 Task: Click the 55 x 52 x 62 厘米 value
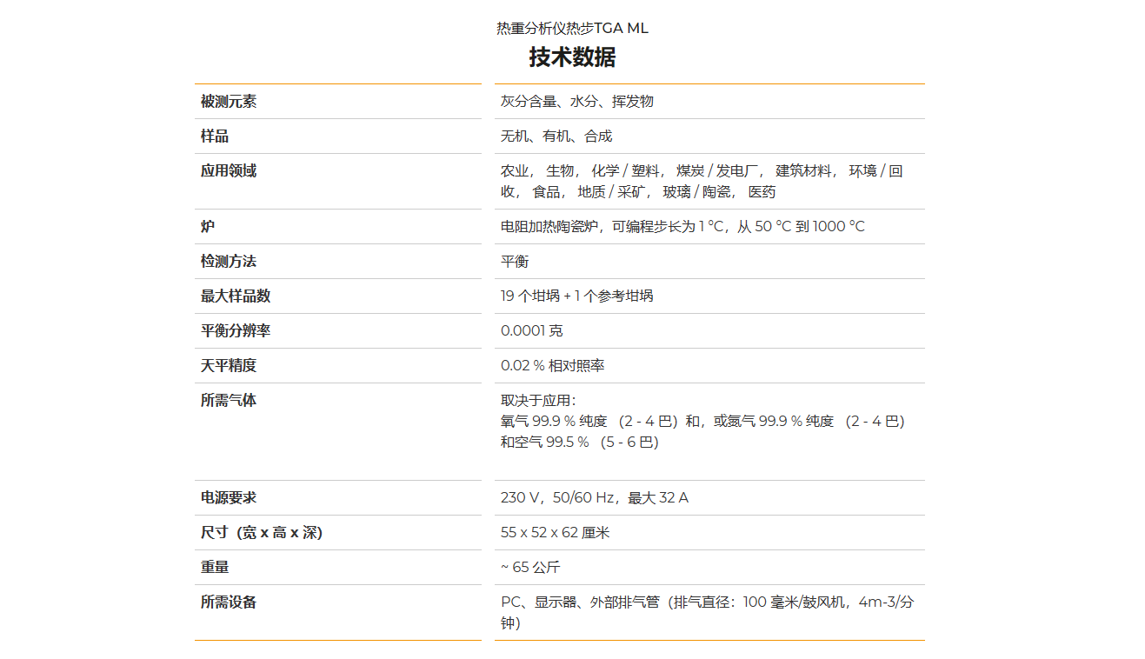[555, 533]
